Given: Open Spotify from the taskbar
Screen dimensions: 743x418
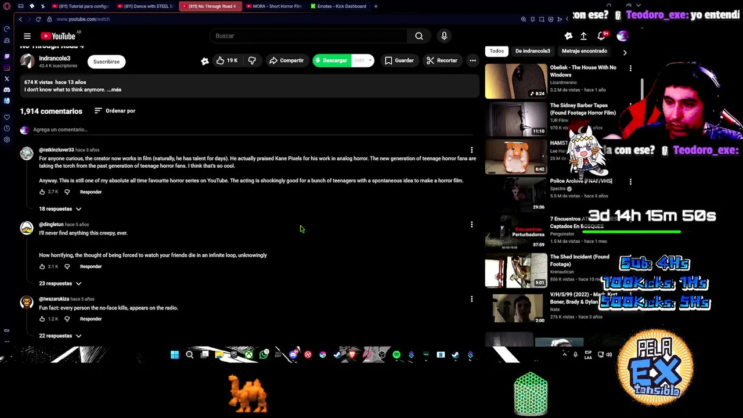Looking at the screenshot, I should [396, 354].
